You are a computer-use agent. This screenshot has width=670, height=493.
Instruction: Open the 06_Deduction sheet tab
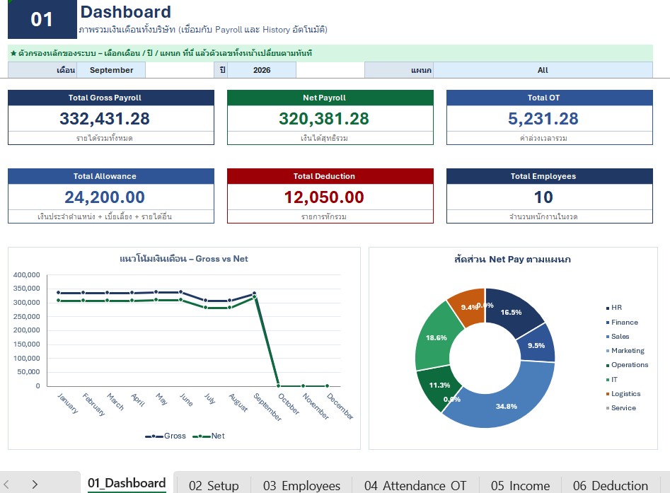(x=610, y=485)
